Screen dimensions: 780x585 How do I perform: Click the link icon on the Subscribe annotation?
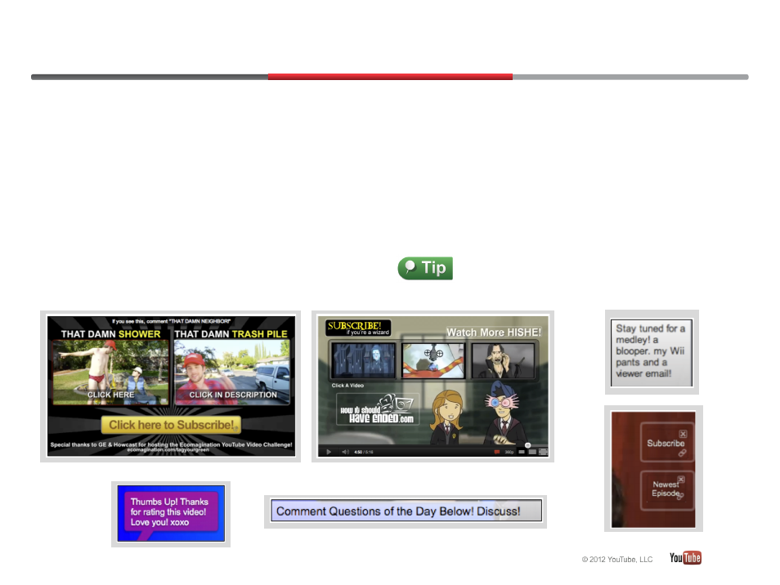point(683,453)
